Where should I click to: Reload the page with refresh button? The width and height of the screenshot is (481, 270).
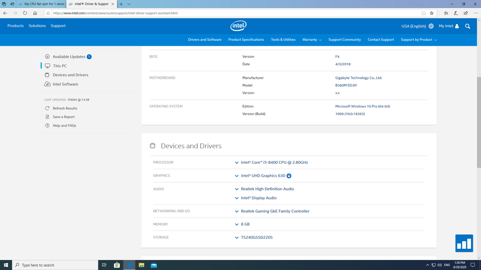point(25,13)
